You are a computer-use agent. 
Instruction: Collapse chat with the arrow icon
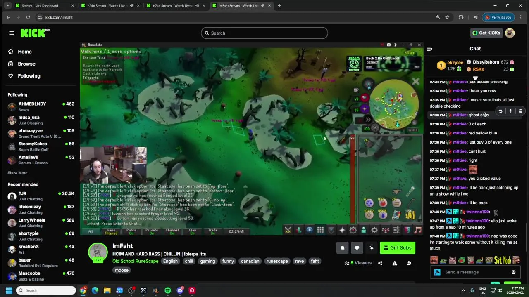pyautogui.click(x=429, y=49)
